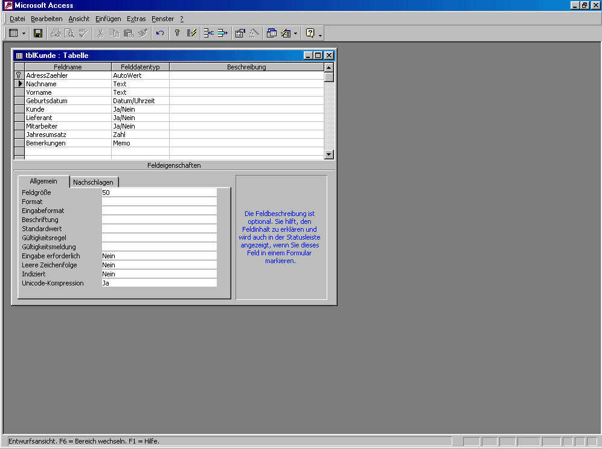The image size is (602, 449).
Task: Select the Geburtsdatum row selector
Action: [19, 101]
